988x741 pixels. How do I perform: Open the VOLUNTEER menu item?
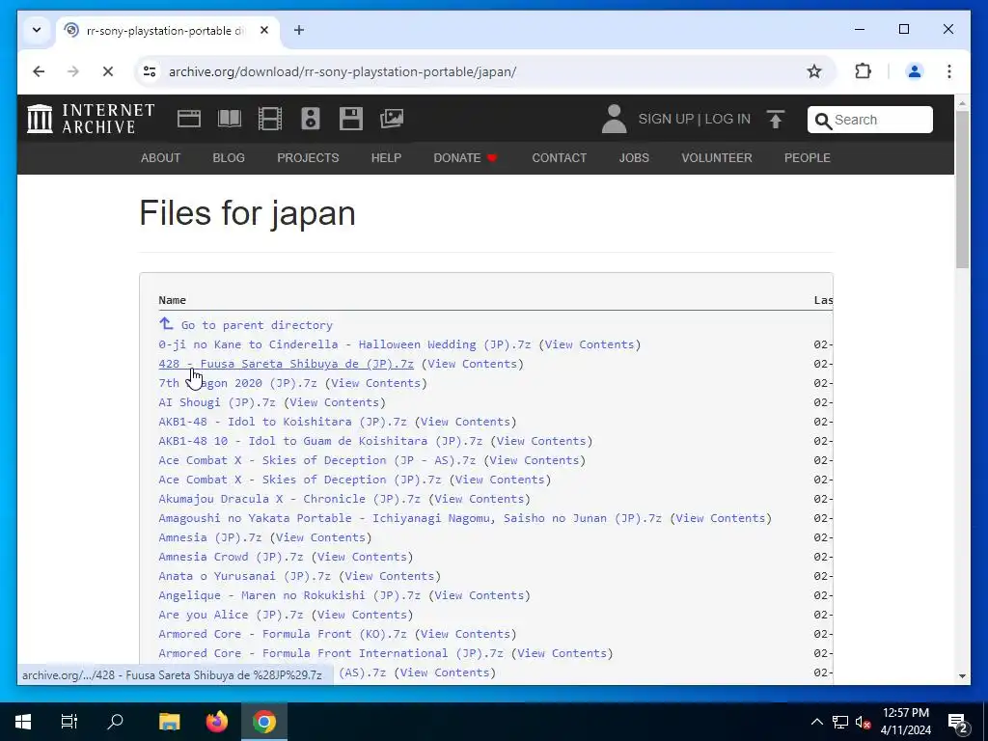(x=717, y=157)
